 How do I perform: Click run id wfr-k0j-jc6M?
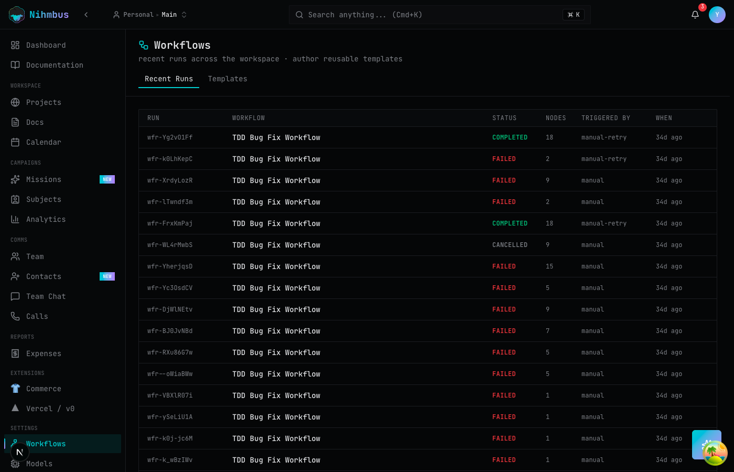pos(170,438)
